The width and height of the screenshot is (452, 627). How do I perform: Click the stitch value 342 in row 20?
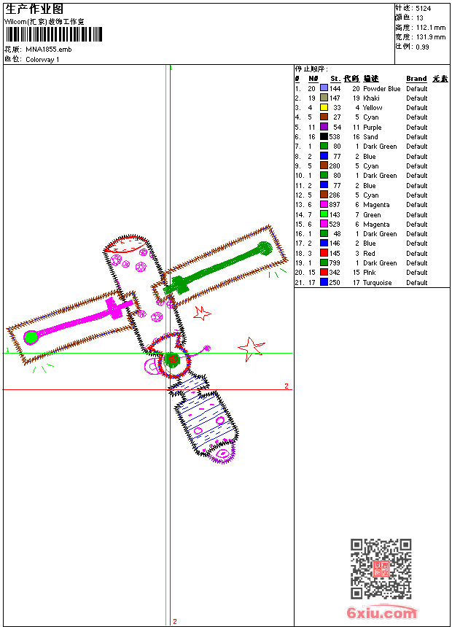(335, 273)
